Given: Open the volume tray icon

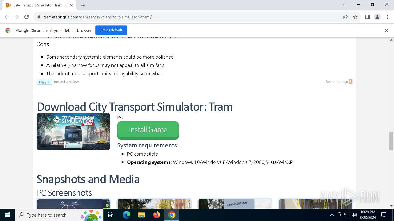Looking at the screenshot, I should pyautogui.click(x=354, y=215).
